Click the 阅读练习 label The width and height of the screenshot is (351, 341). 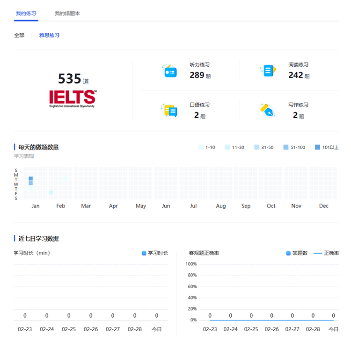tap(299, 65)
